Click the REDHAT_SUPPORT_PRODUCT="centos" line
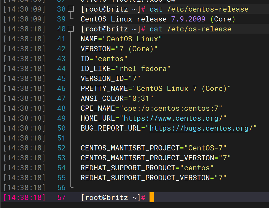Viewport: 269px width, 208px height. pyautogui.click(x=147, y=168)
